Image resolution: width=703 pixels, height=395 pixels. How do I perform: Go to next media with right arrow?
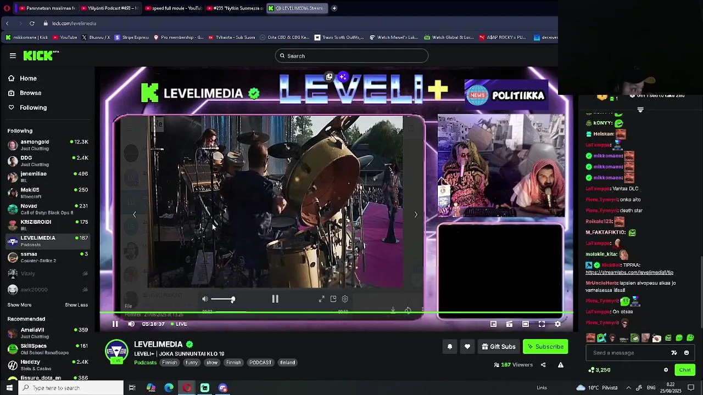[416, 215]
